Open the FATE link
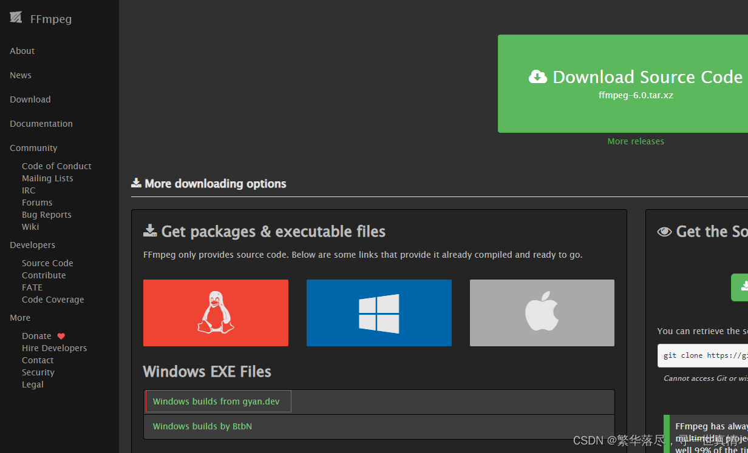748x453 pixels. pos(32,287)
